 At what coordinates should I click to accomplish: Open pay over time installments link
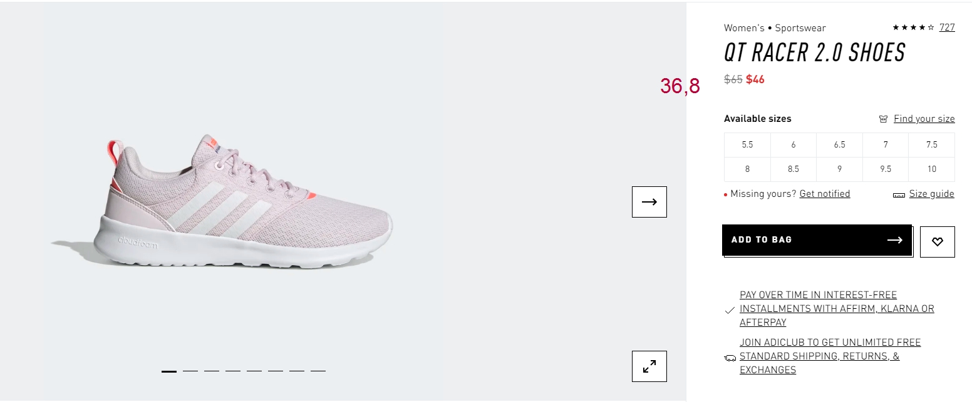point(837,309)
